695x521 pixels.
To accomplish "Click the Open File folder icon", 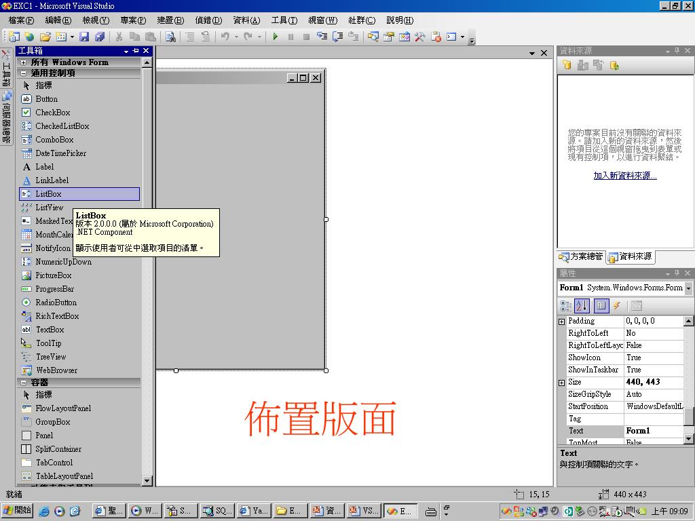I will pyautogui.click(x=45, y=37).
